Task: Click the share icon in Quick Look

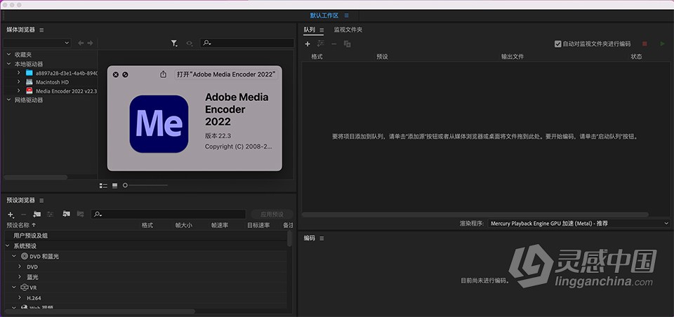Action: coord(163,74)
